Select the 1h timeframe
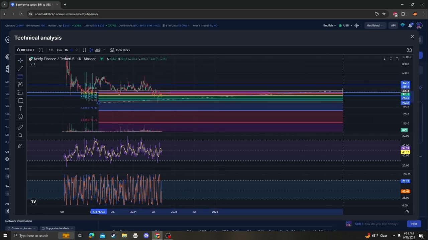Viewport: 428px width, 240px height. pyautogui.click(x=66, y=50)
